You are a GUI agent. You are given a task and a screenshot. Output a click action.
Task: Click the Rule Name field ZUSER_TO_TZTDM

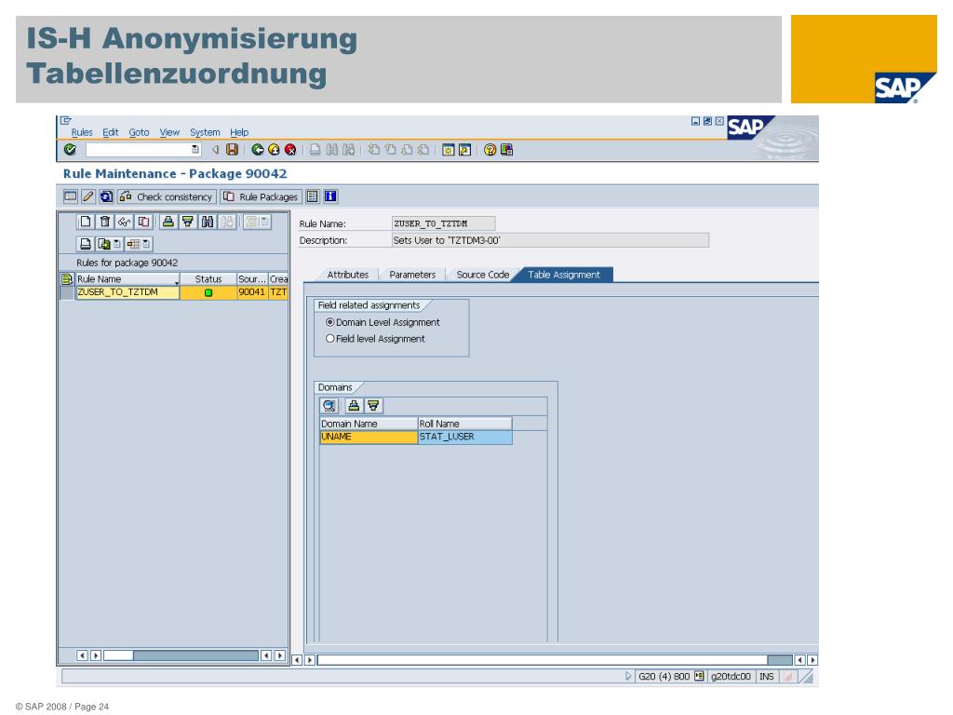point(443,223)
